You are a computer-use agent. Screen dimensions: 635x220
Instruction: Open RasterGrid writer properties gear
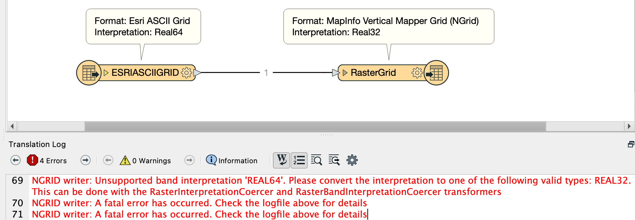click(x=417, y=73)
